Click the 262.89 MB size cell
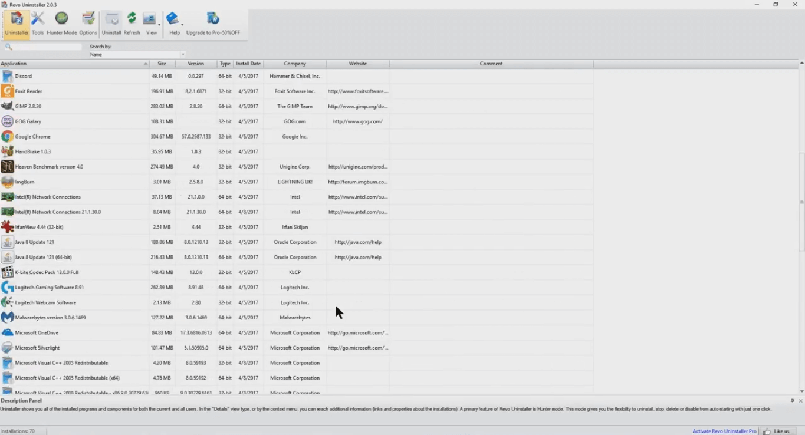 pyautogui.click(x=162, y=288)
